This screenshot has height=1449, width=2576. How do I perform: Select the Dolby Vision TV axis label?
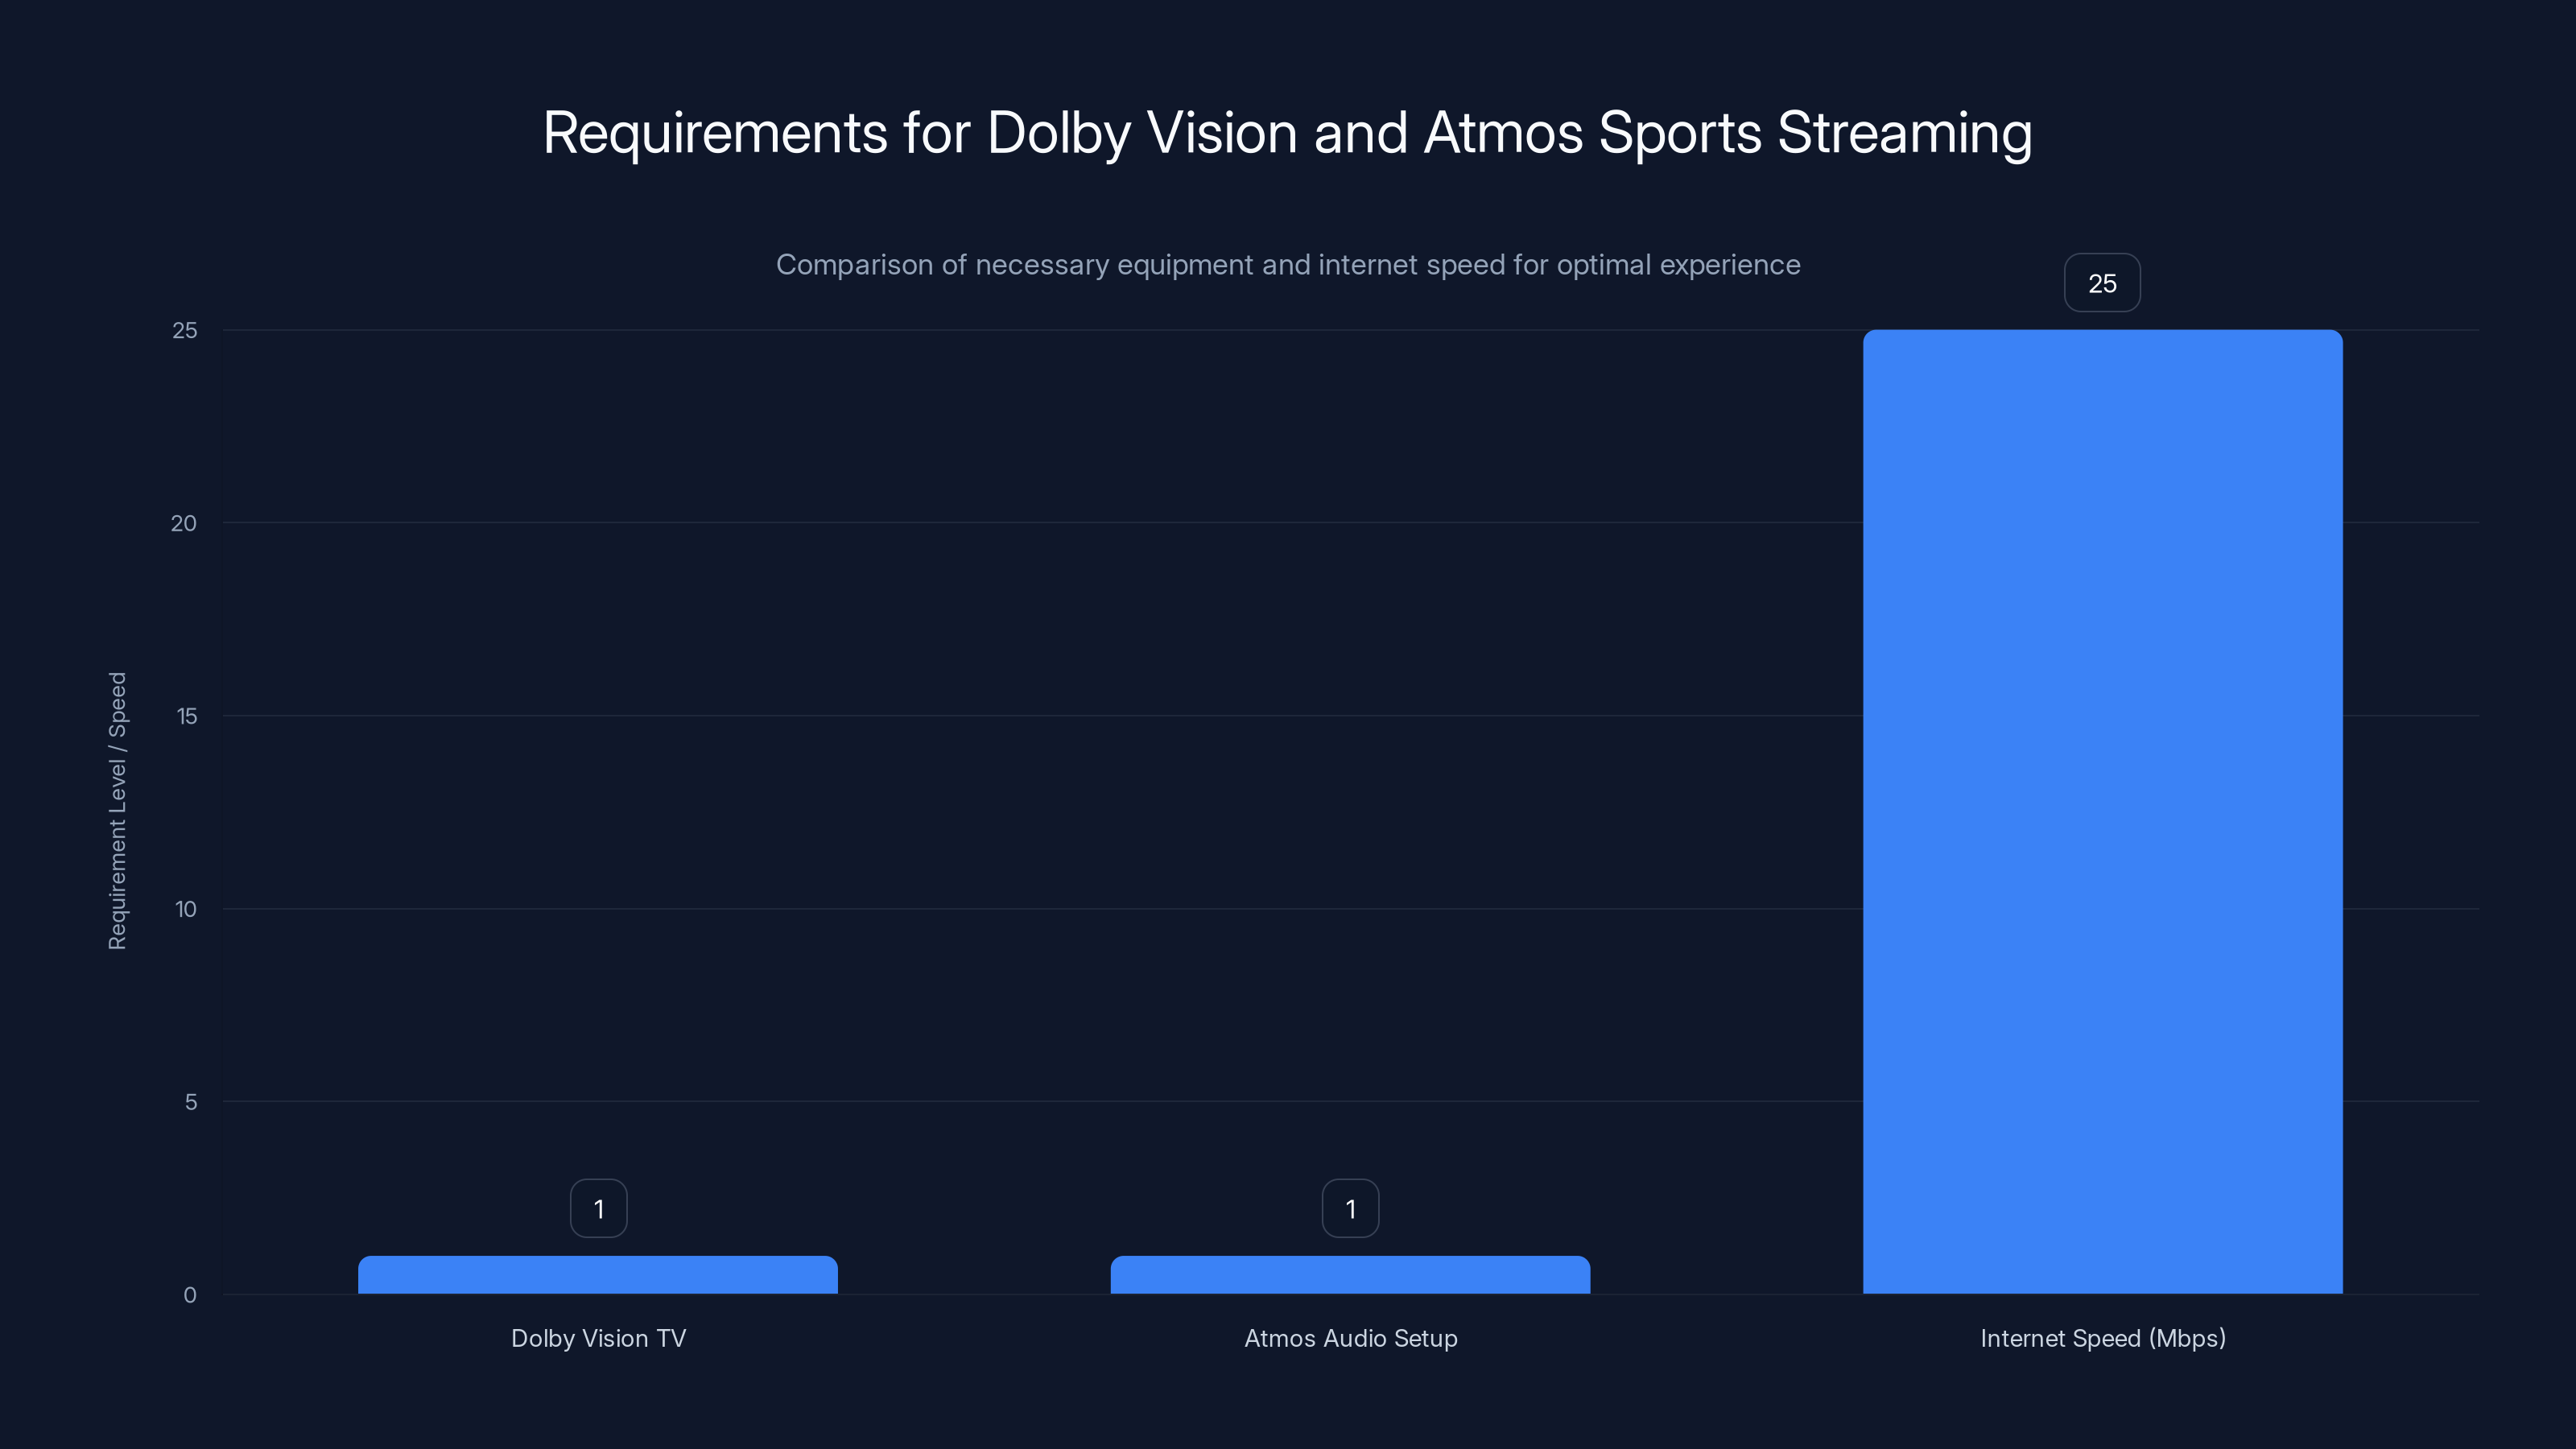[598, 1338]
